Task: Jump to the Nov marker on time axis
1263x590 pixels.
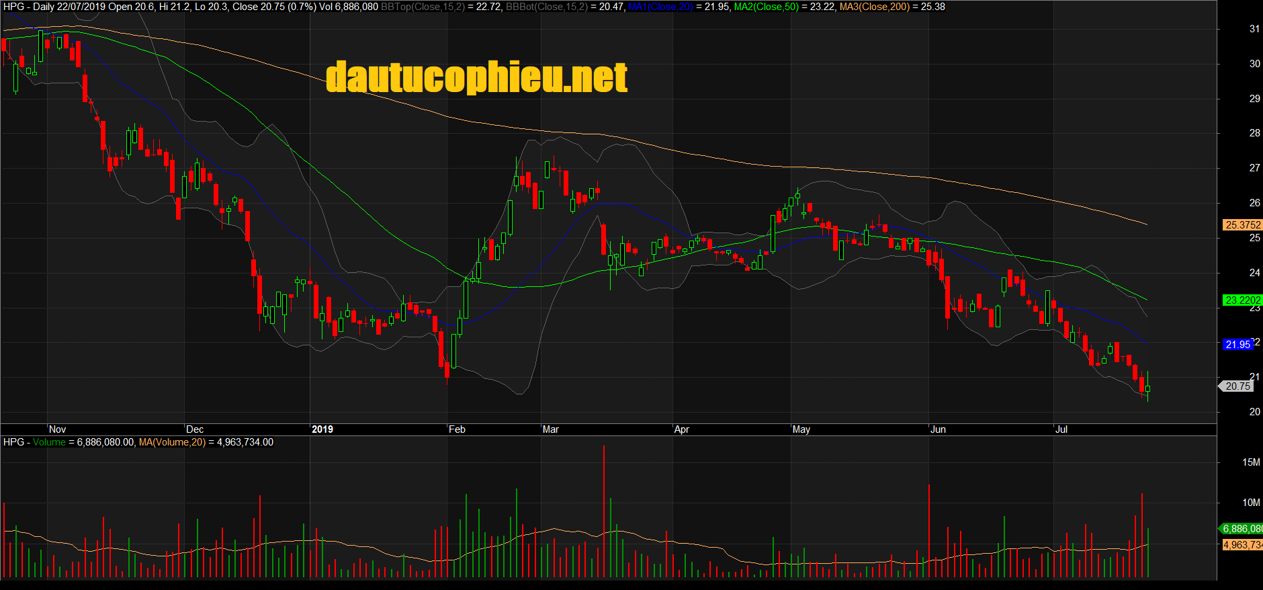Action: tap(58, 429)
